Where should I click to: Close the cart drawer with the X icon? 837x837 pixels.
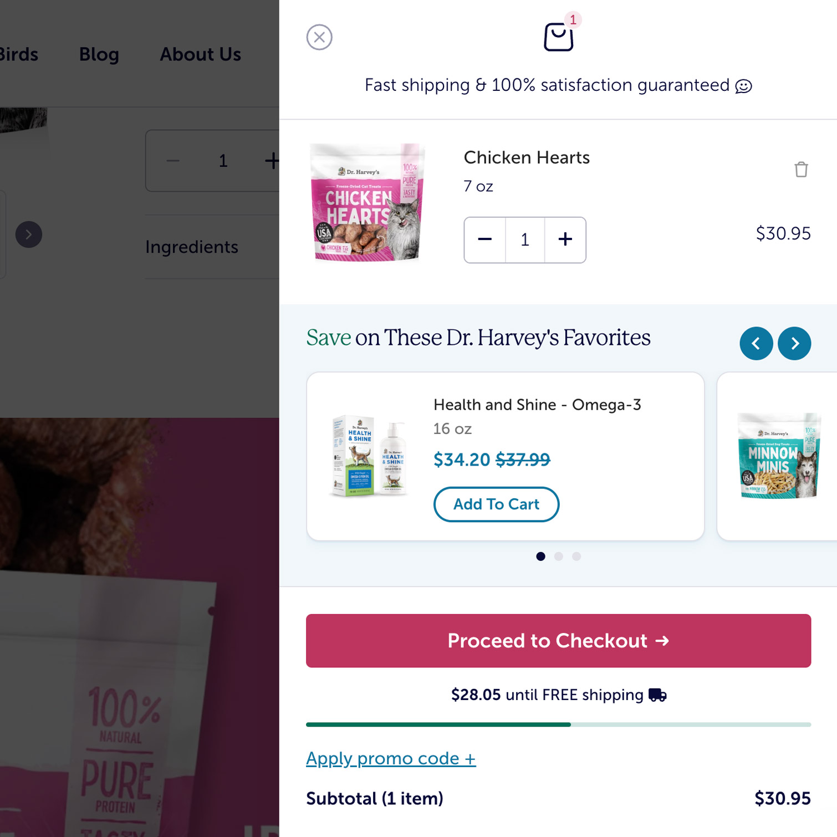pos(319,37)
